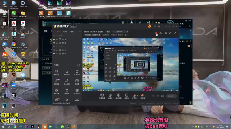Click the padlock icon in top-right toolbar
Image resolution: width=231 pixels, height=129 pixels.
(161, 33)
